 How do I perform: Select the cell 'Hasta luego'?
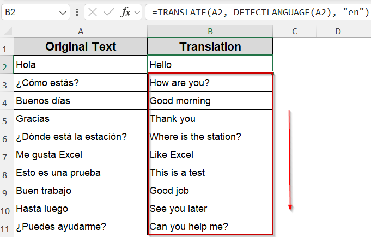81,208
